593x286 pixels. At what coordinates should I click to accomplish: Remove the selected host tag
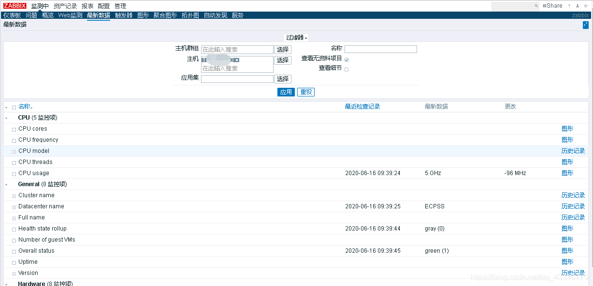click(x=237, y=60)
